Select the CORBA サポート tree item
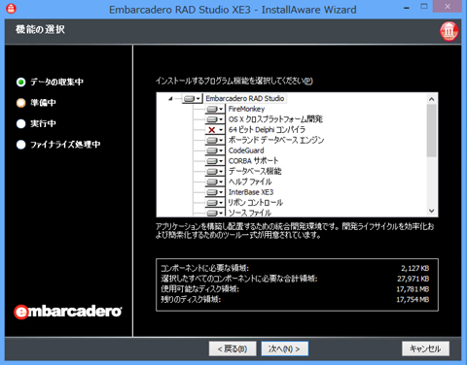Image resolution: width=467 pixels, height=365 pixels. point(253,161)
